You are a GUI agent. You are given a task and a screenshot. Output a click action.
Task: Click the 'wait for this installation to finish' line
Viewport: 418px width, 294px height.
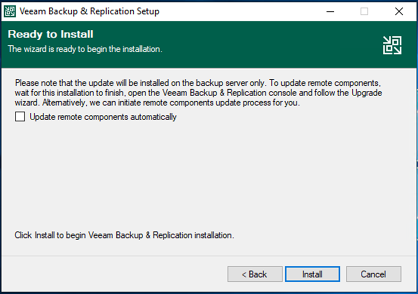198,93
